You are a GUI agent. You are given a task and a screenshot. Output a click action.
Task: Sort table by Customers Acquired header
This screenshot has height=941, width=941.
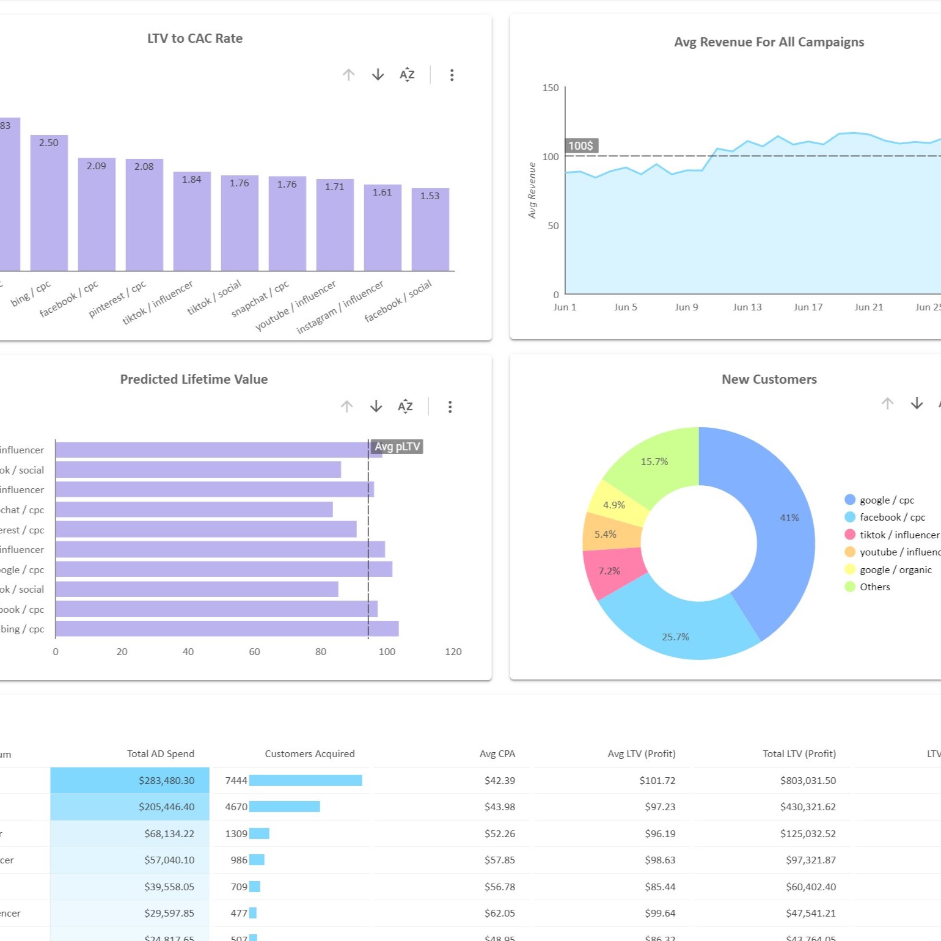click(x=310, y=753)
